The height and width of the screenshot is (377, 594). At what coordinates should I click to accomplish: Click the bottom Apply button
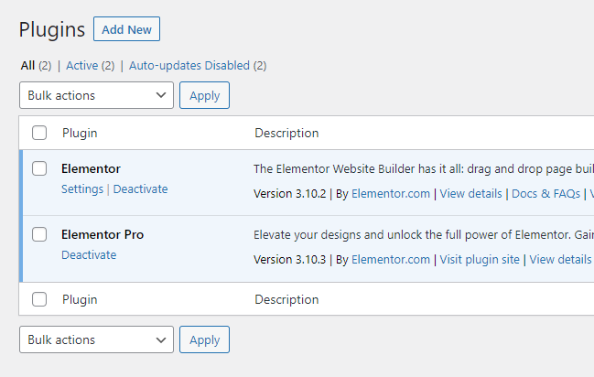(x=205, y=339)
